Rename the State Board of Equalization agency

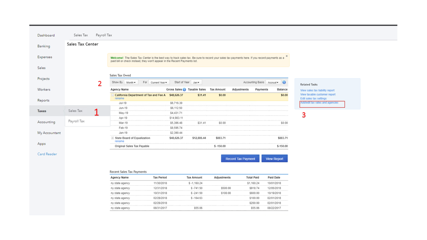point(119,141)
